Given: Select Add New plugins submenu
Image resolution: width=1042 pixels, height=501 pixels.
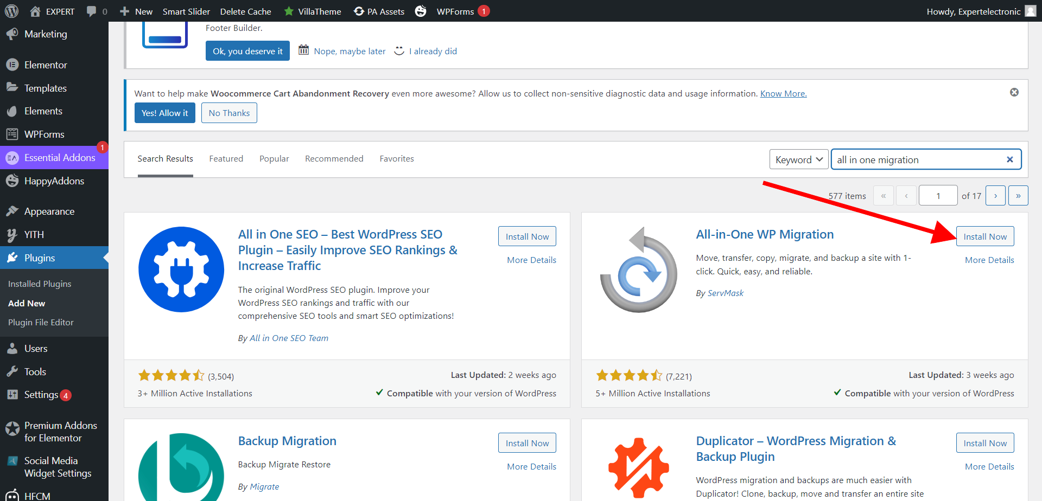Looking at the screenshot, I should (x=27, y=303).
